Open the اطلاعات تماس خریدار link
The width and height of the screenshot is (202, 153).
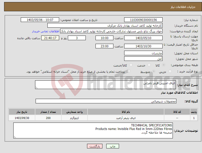click(x=46, y=31)
